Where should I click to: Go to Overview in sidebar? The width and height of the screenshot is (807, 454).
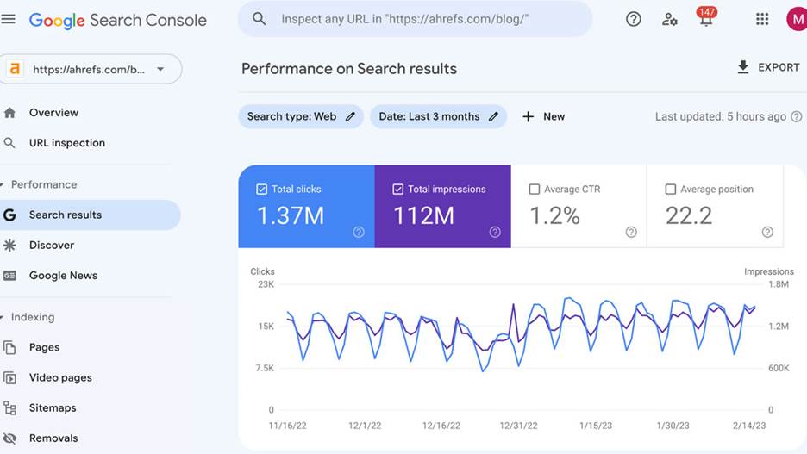(x=53, y=113)
